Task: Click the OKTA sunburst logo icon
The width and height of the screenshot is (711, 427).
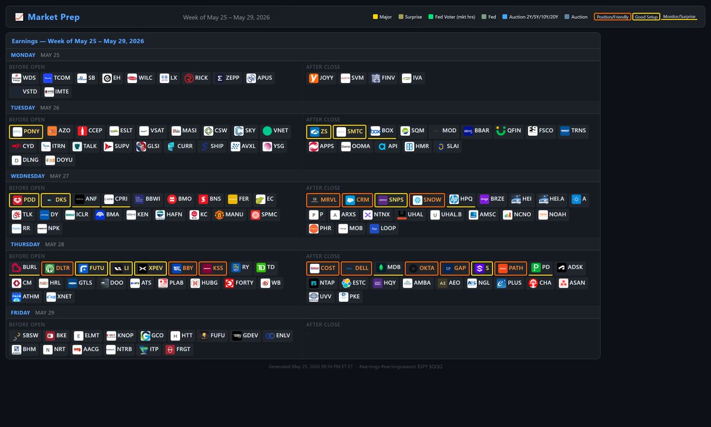Action: click(x=412, y=268)
